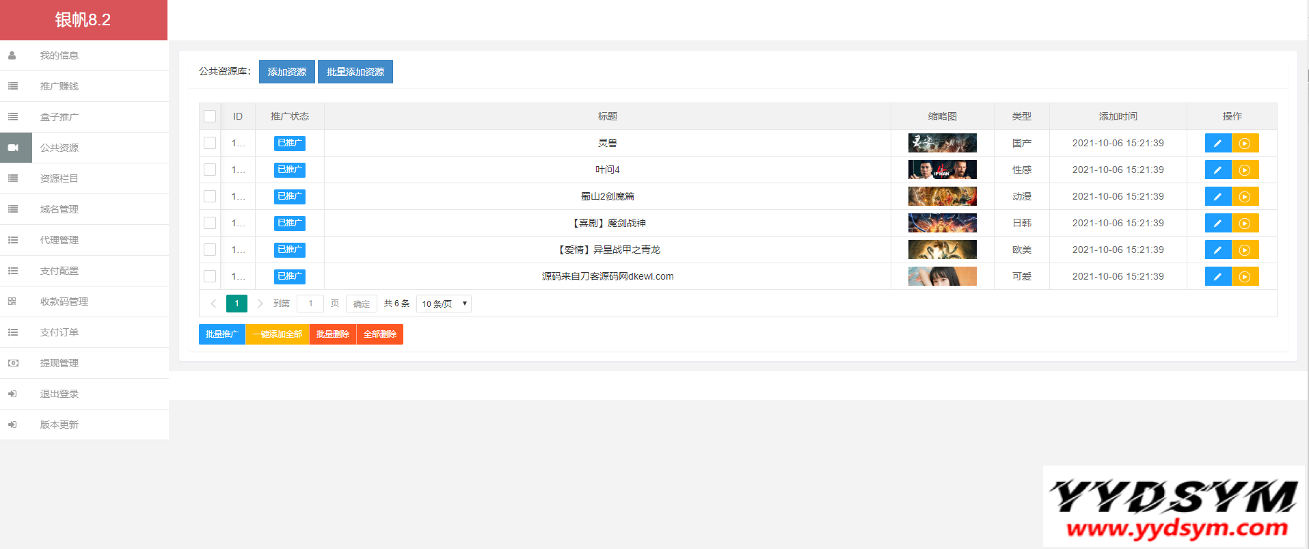The image size is (1309, 549).
Task: Click the list icon beside 域名管理
Action: (12, 209)
